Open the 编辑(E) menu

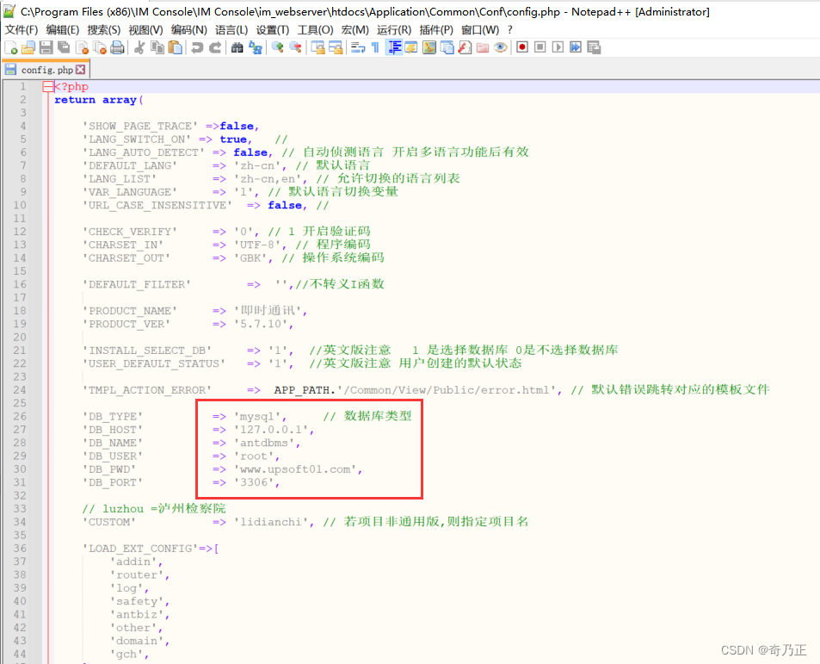pos(62,30)
